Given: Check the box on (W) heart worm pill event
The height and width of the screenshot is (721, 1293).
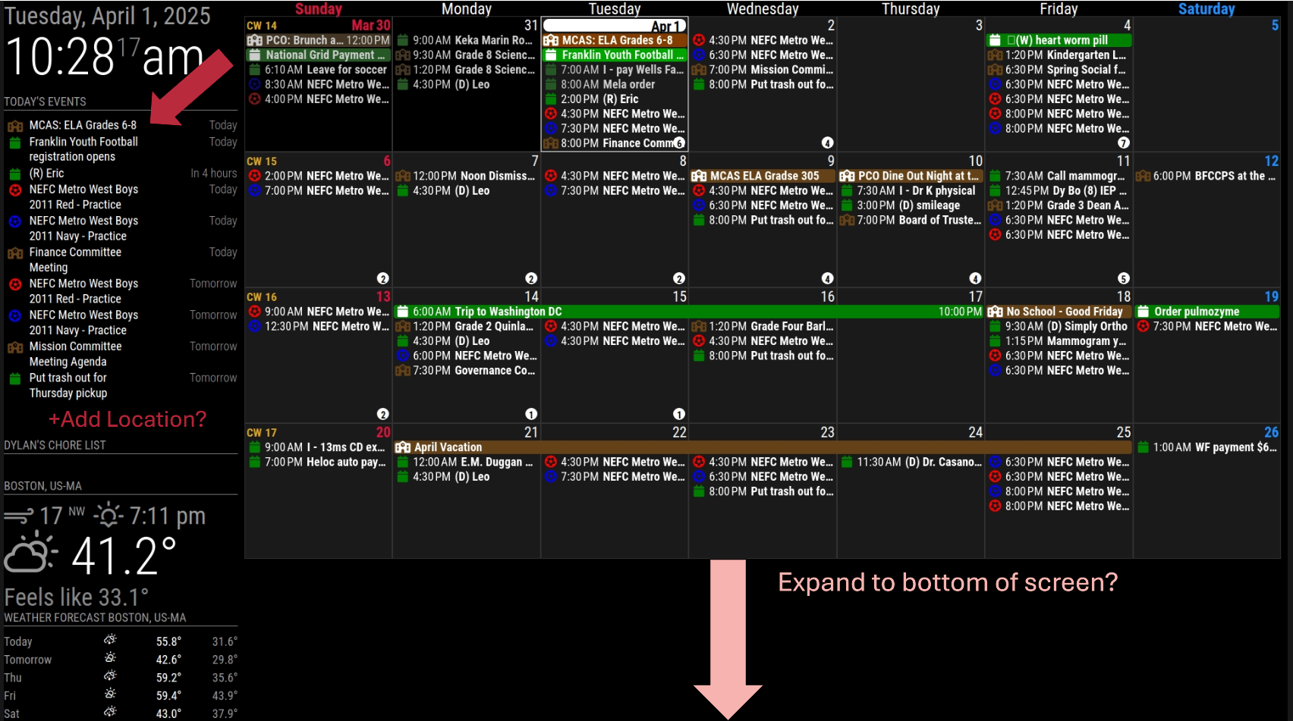Looking at the screenshot, I should coord(1011,40).
